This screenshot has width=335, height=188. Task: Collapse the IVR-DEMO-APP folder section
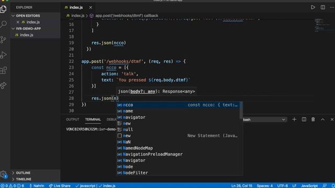pyautogui.click(x=35, y=29)
